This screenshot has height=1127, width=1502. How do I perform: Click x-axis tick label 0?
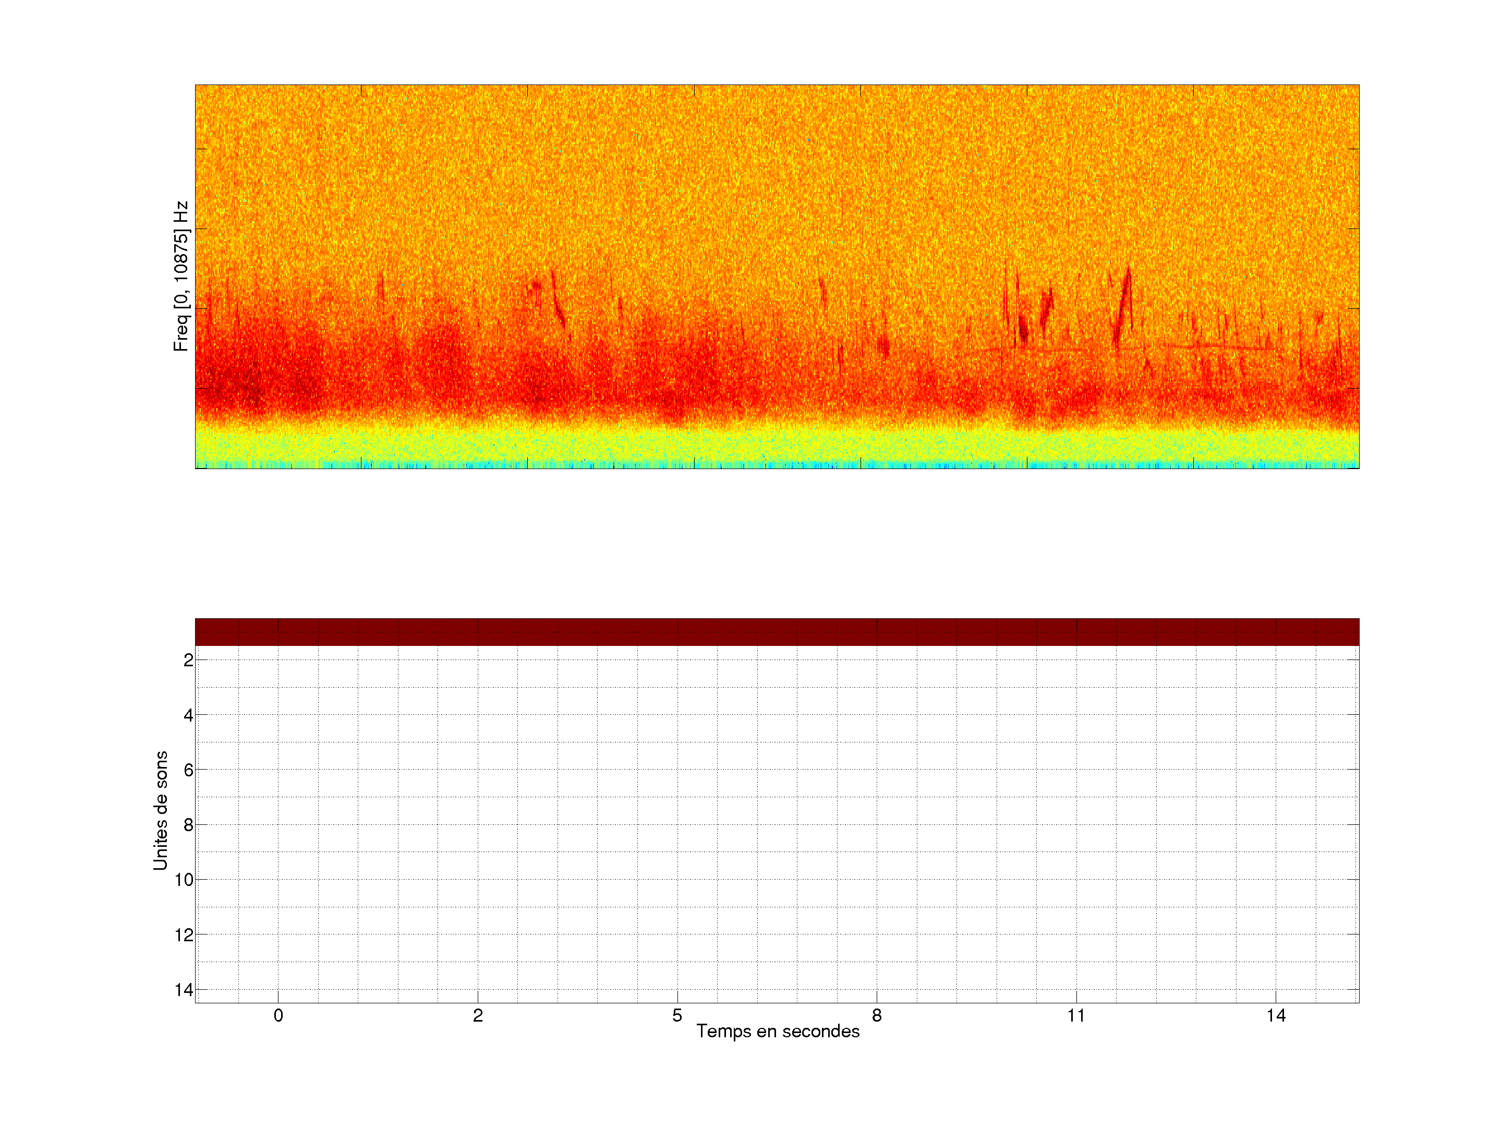[278, 1015]
